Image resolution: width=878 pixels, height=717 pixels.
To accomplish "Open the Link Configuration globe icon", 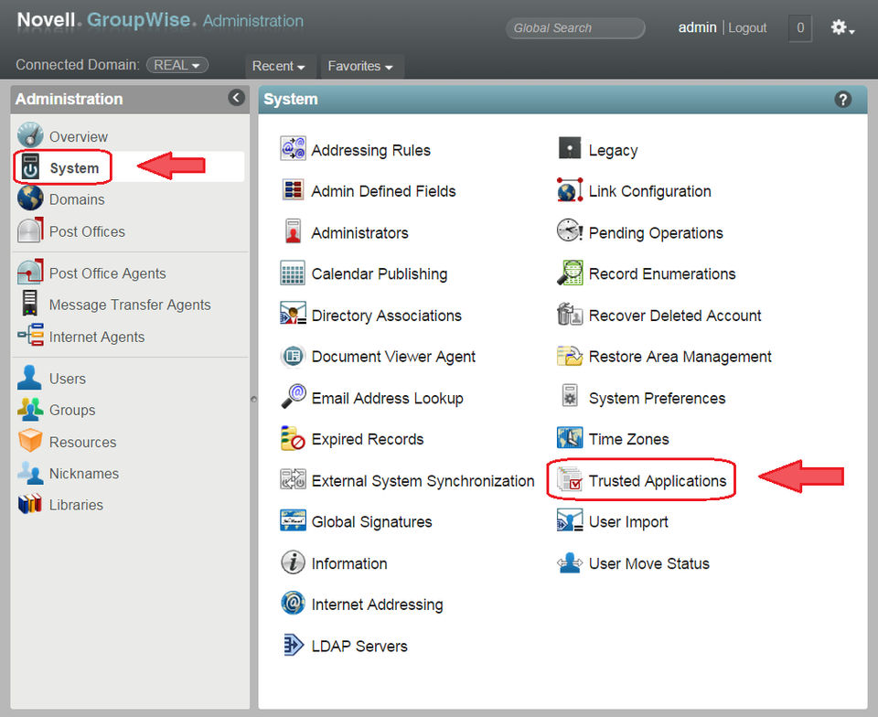I will (x=570, y=190).
